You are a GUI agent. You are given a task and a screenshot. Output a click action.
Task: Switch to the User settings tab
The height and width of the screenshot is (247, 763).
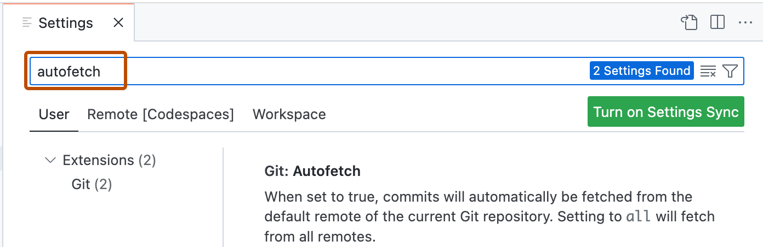[54, 114]
